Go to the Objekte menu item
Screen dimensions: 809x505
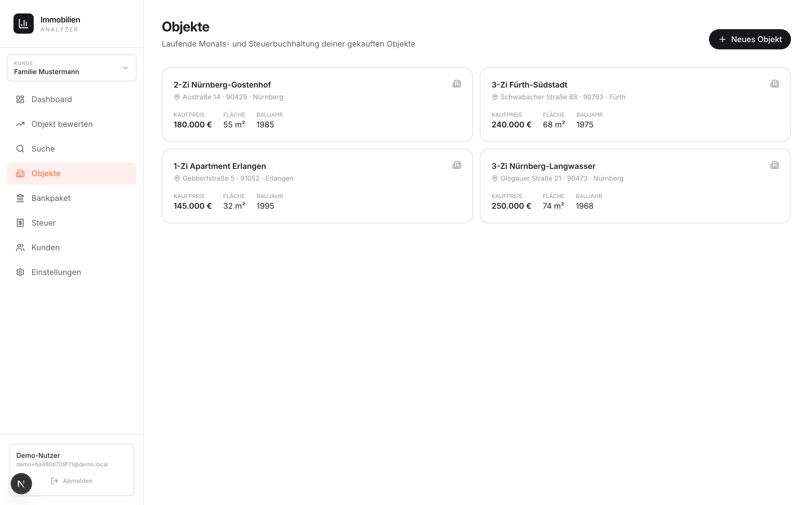point(72,173)
